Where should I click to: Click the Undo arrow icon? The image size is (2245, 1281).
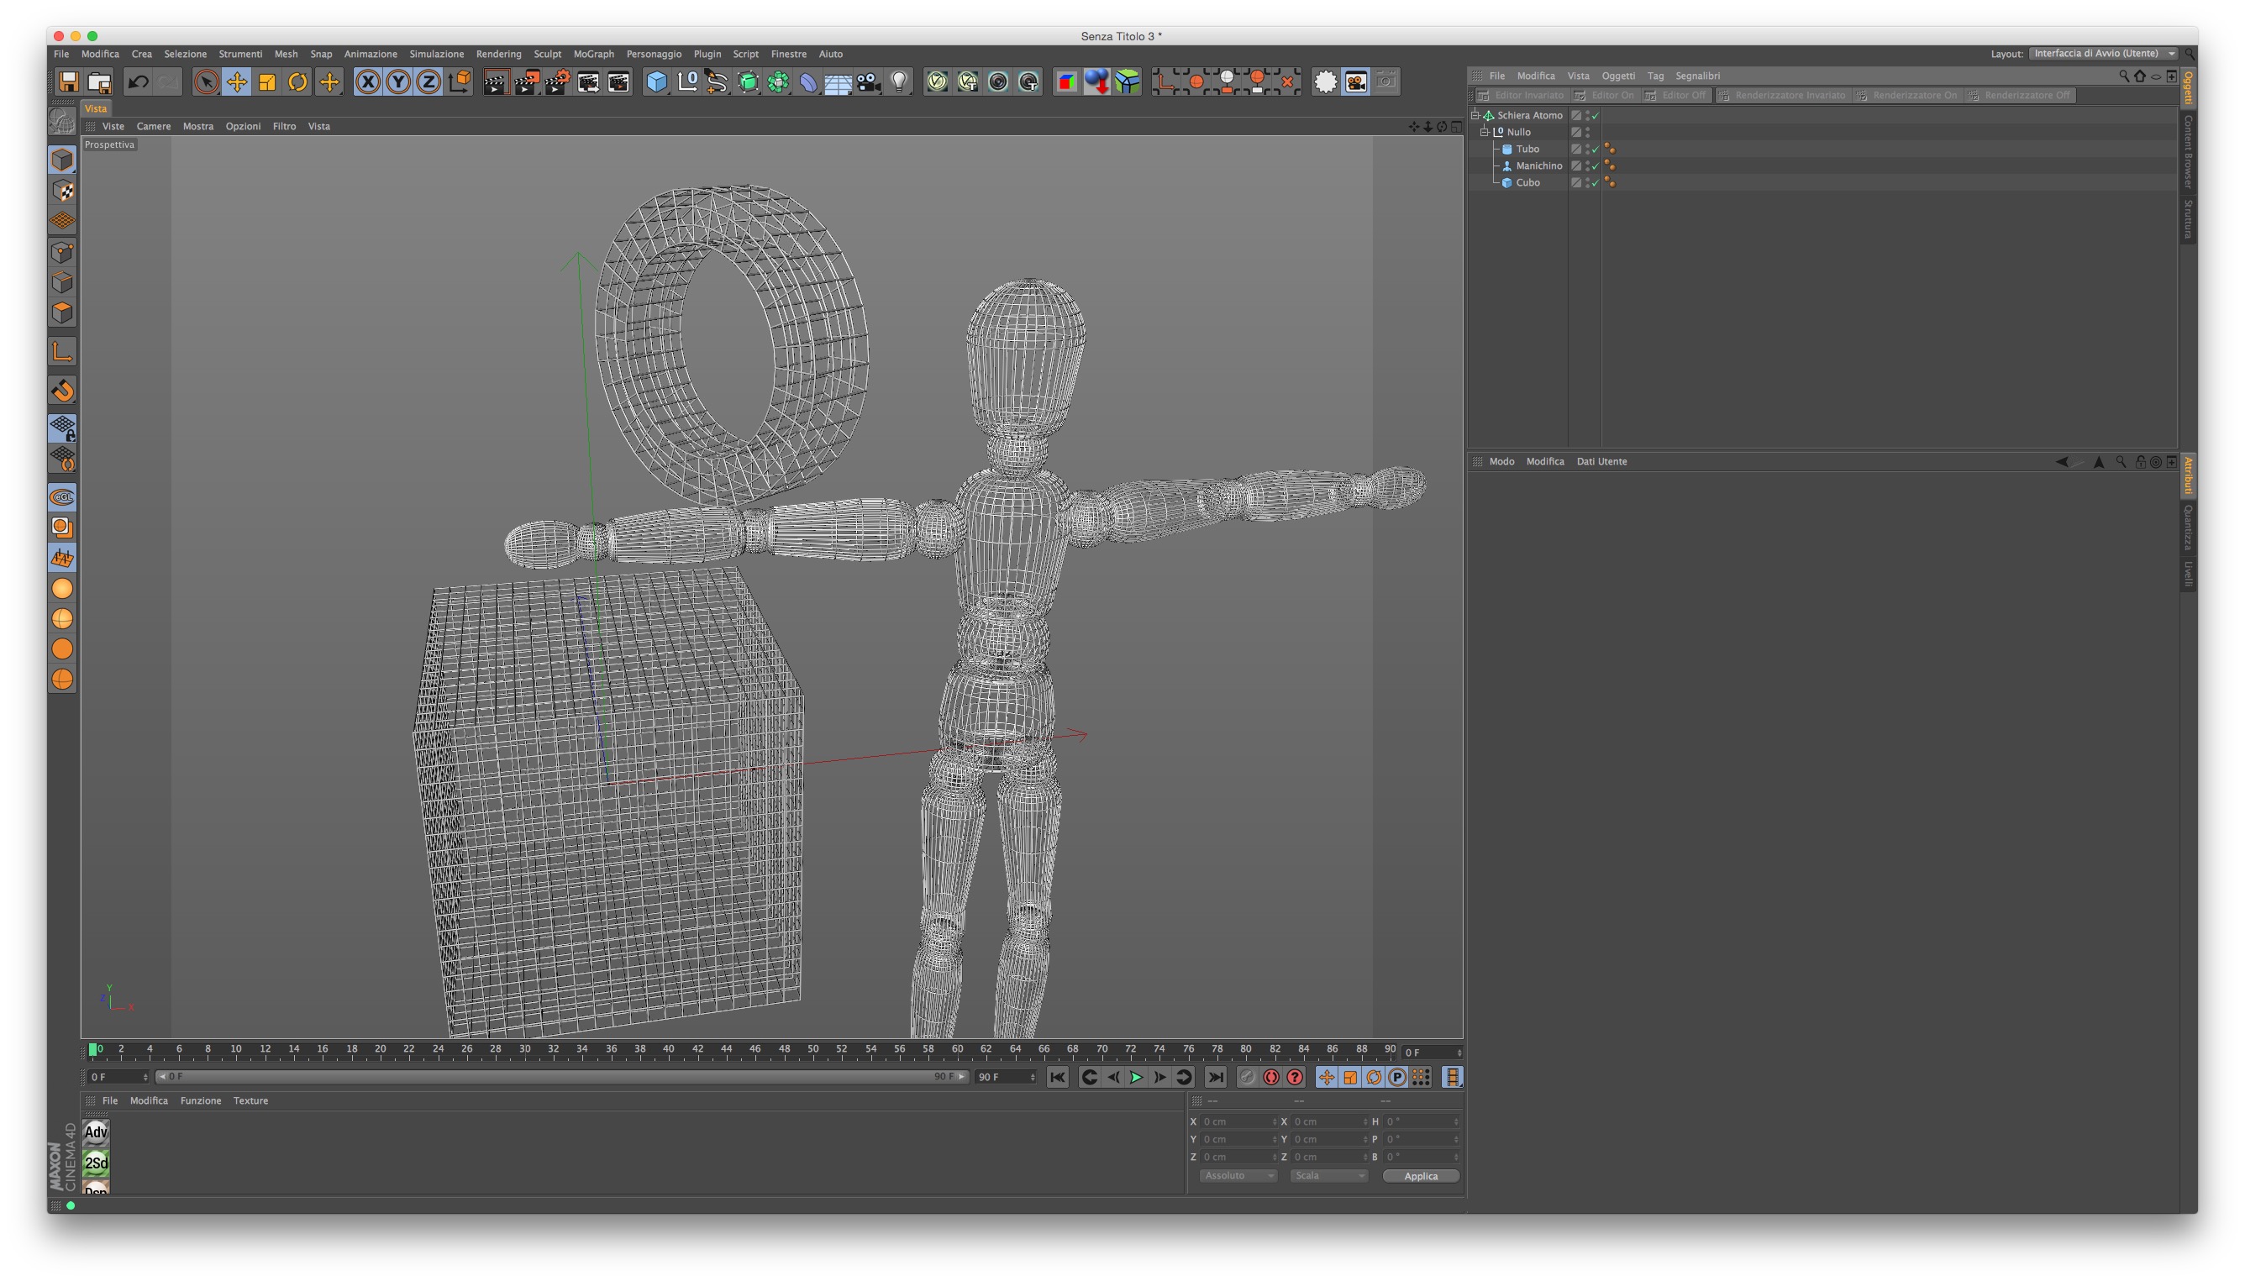[x=137, y=82]
